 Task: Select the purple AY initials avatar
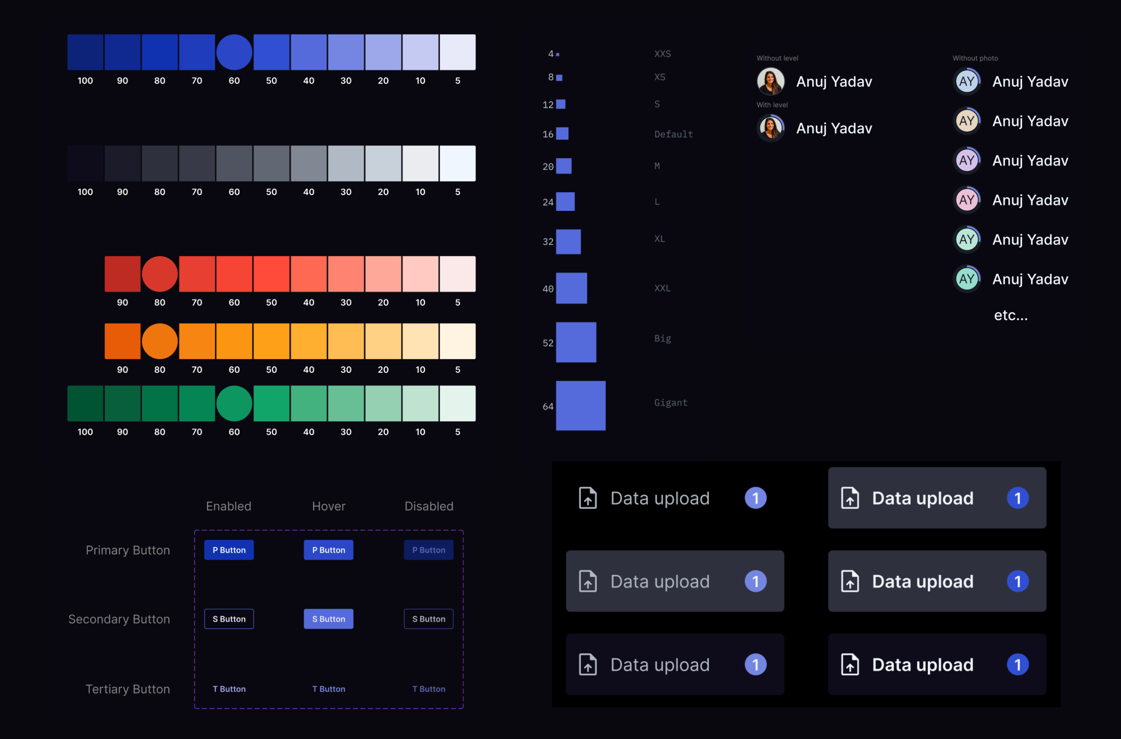[967, 160]
